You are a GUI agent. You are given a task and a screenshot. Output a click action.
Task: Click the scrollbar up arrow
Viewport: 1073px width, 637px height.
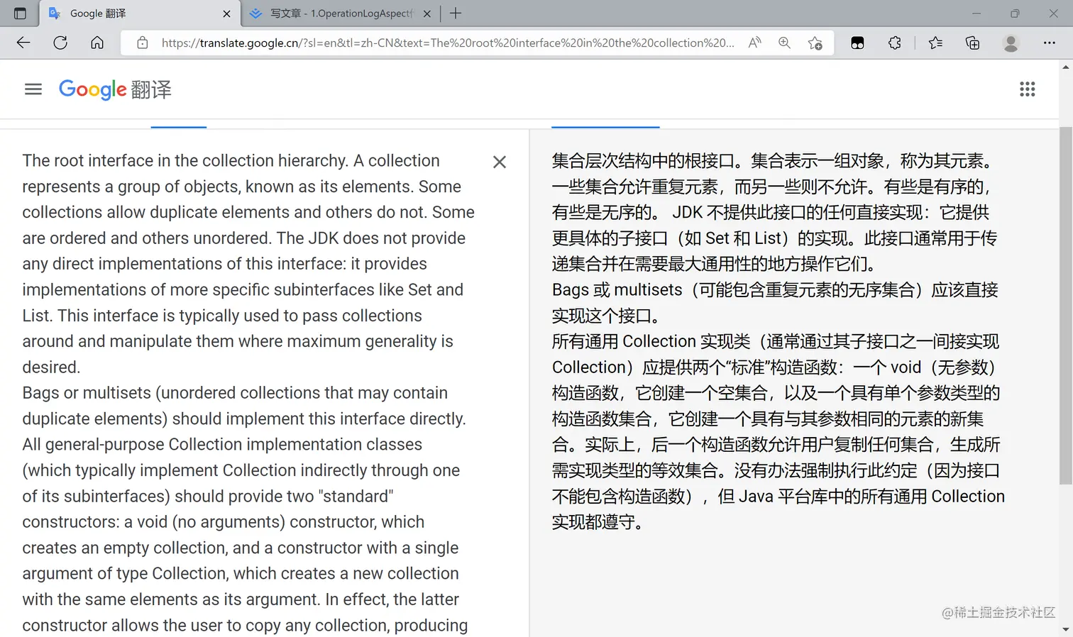(x=1066, y=67)
